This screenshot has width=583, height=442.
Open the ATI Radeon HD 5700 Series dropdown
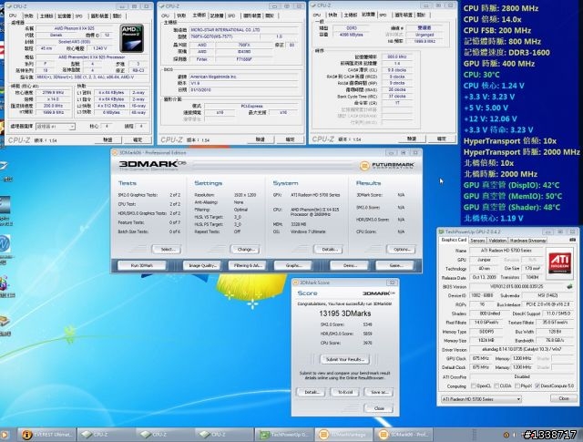481,399
